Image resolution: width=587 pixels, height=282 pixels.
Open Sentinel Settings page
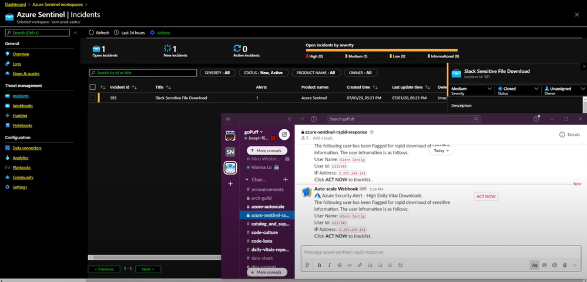coord(20,187)
